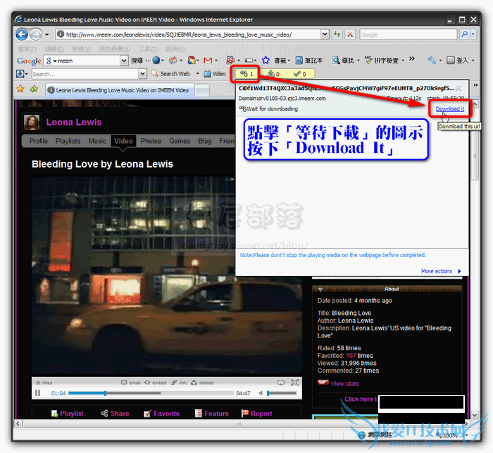Click the Video toolbar button

(x=215, y=74)
